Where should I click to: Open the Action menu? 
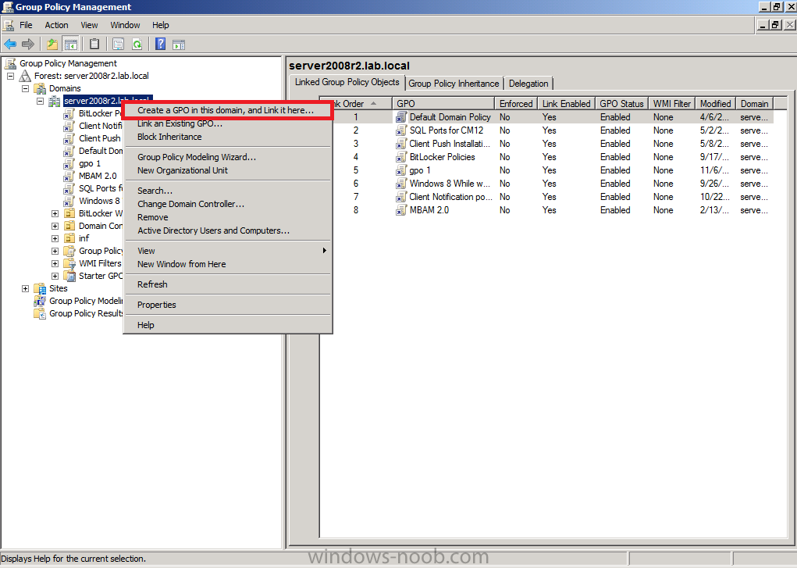click(x=56, y=25)
